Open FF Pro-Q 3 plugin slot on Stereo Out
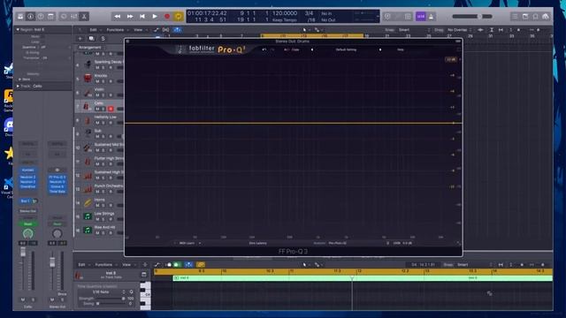The image size is (566, 318). point(57,178)
